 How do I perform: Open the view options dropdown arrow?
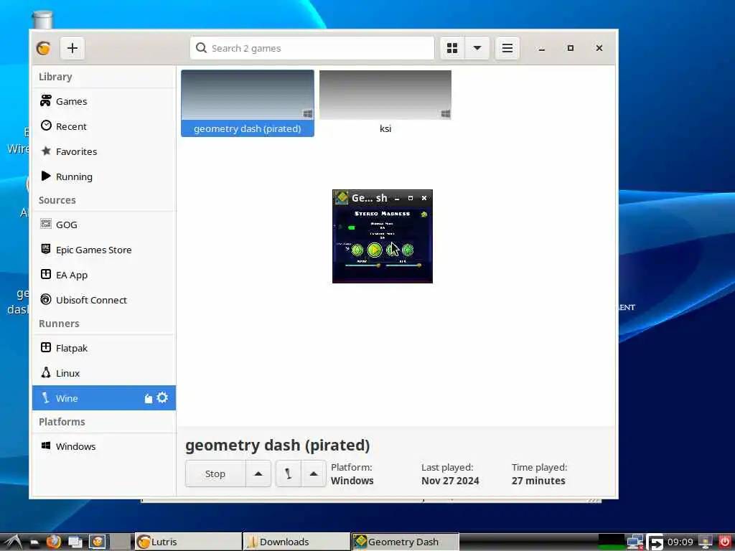pyautogui.click(x=477, y=48)
